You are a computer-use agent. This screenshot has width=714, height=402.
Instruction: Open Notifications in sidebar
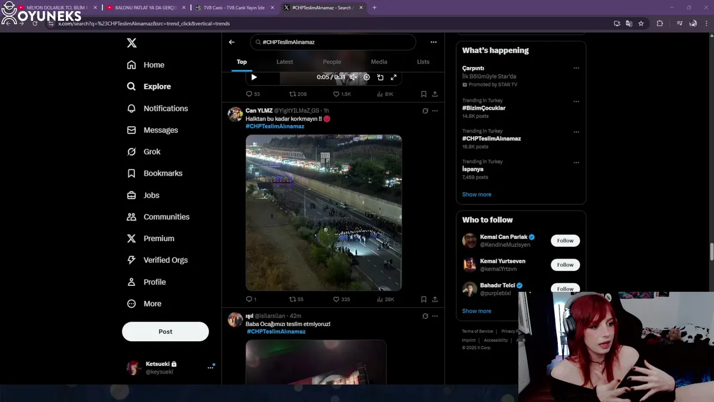tap(157, 108)
